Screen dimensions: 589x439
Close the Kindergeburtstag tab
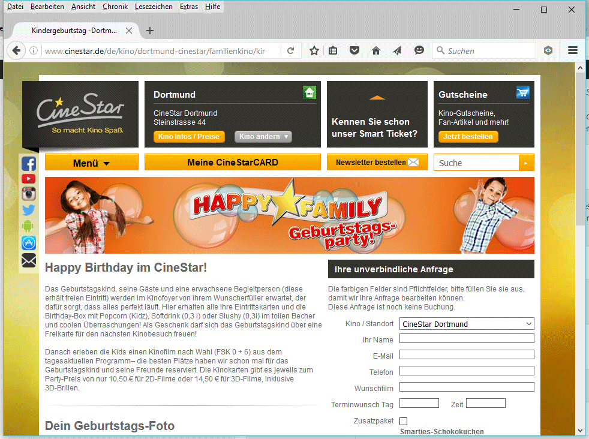[x=129, y=31]
